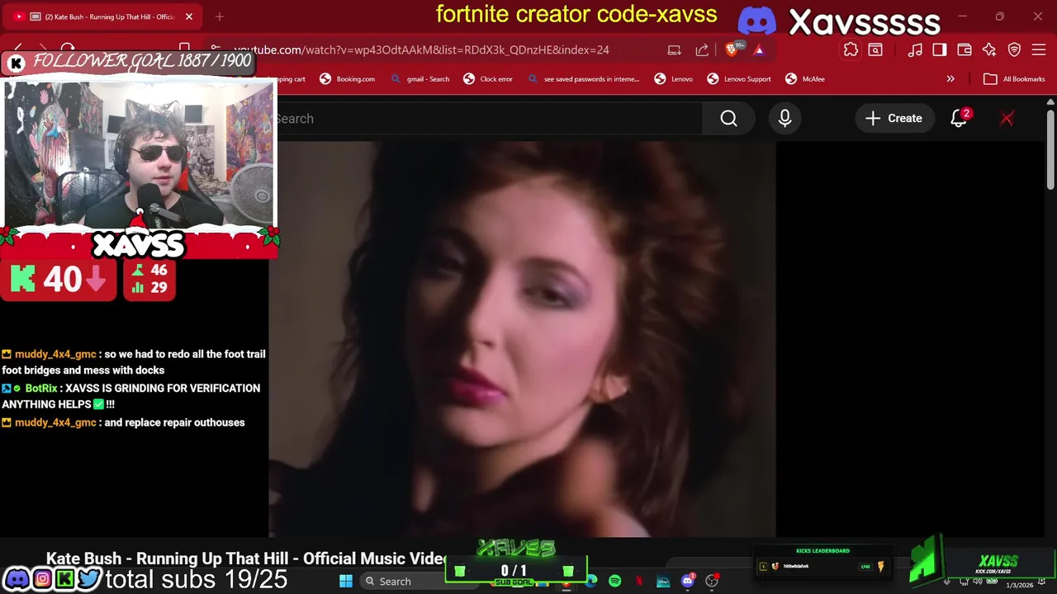The height and width of the screenshot is (594, 1057).
Task: Open the All Bookmarks folder
Action: [x=1014, y=79]
